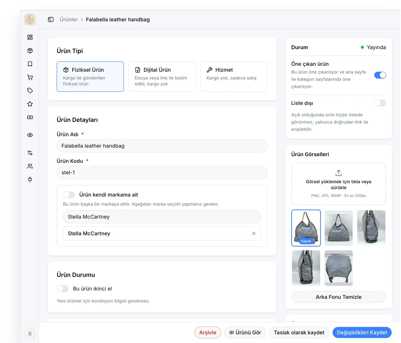401x343 pixels.
Task: Open the shopping cart icon in sidebar
Action: (x=30, y=77)
